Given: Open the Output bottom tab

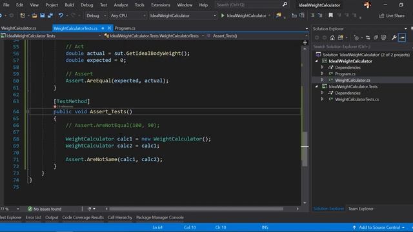Looking at the screenshot, I should click(52, 218).
